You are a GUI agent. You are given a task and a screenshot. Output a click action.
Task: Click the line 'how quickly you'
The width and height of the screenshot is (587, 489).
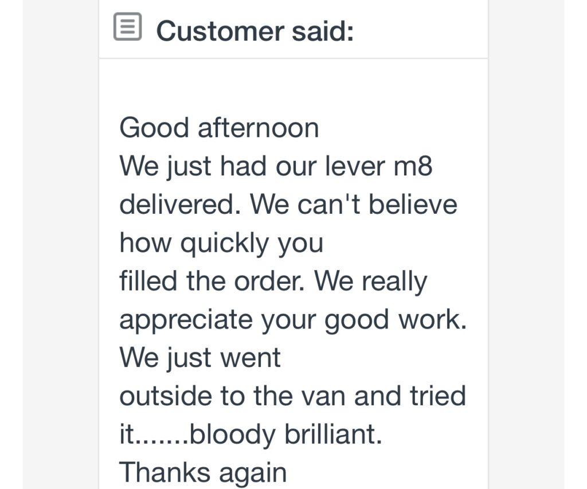pyautogui.click(x=221, y=244)
